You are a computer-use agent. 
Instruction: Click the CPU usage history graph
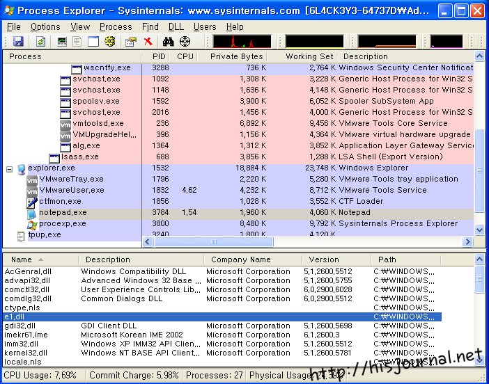pos(242,42)
